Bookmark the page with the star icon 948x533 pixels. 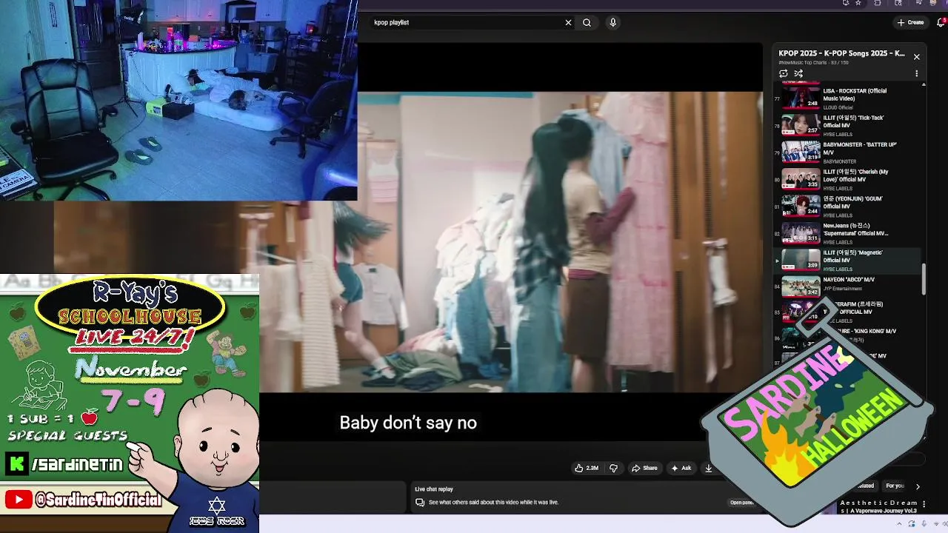click(858, 3)
